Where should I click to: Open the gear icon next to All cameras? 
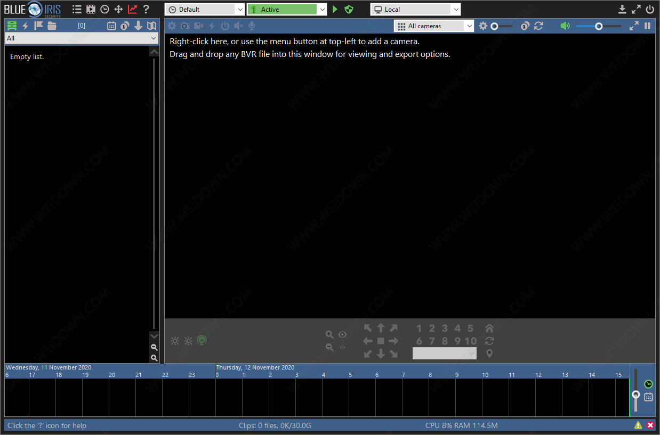click(483, 26)
